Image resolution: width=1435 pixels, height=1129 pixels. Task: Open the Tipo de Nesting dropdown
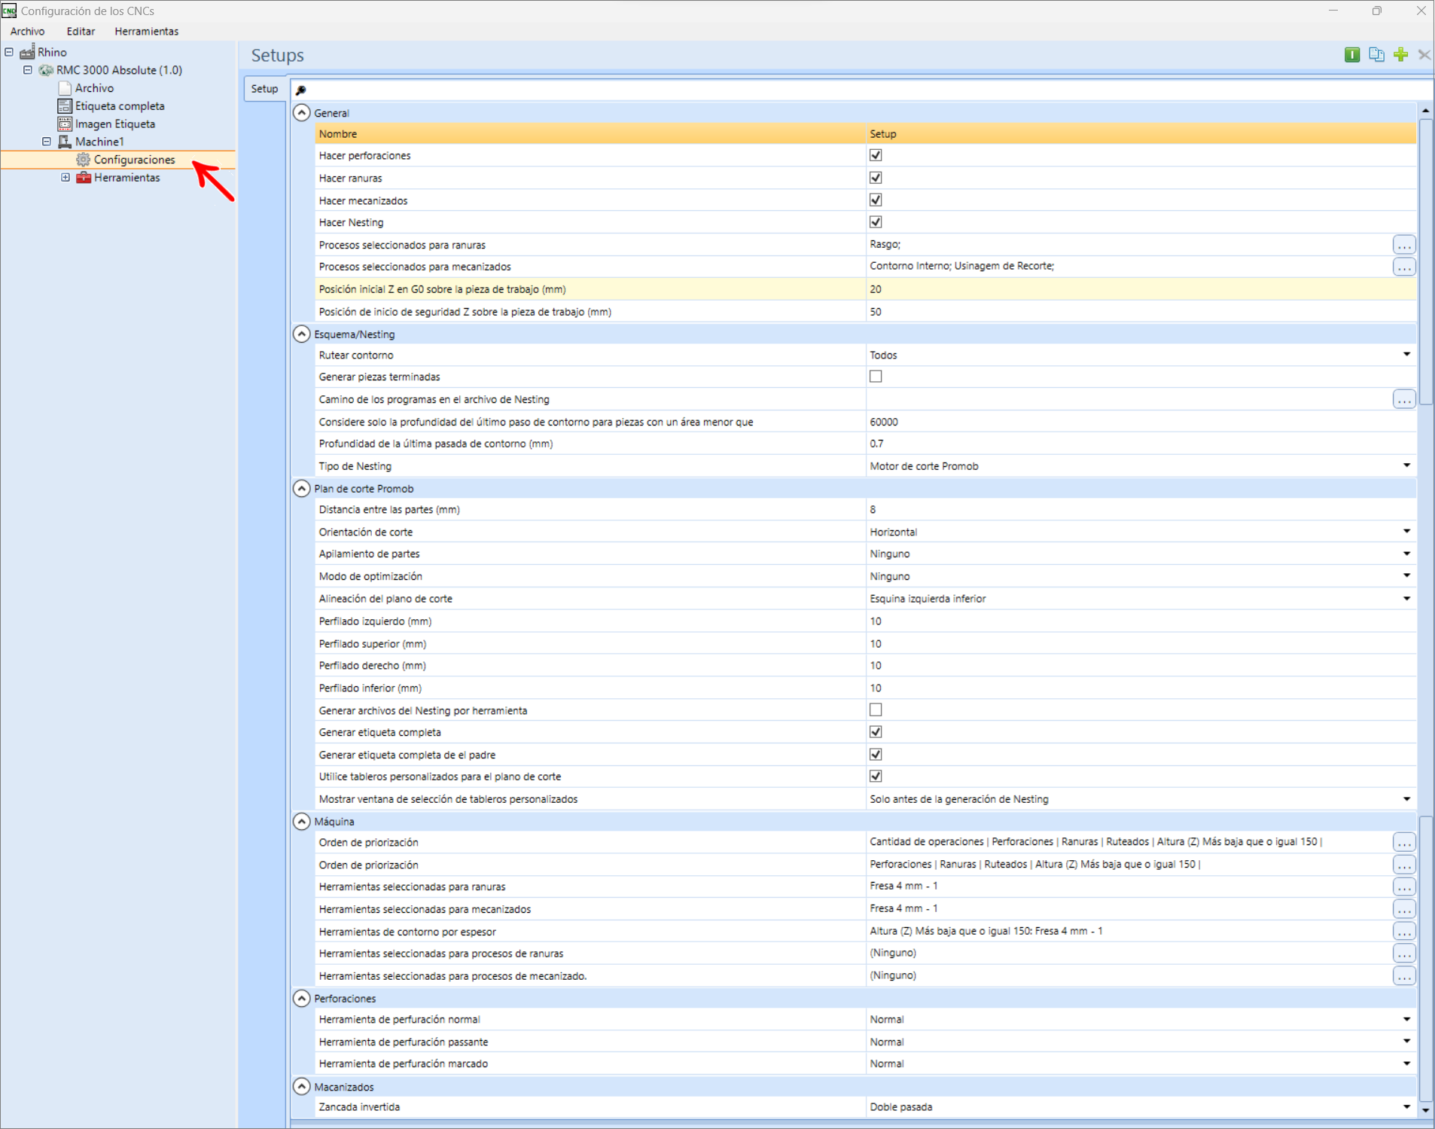1406,465
